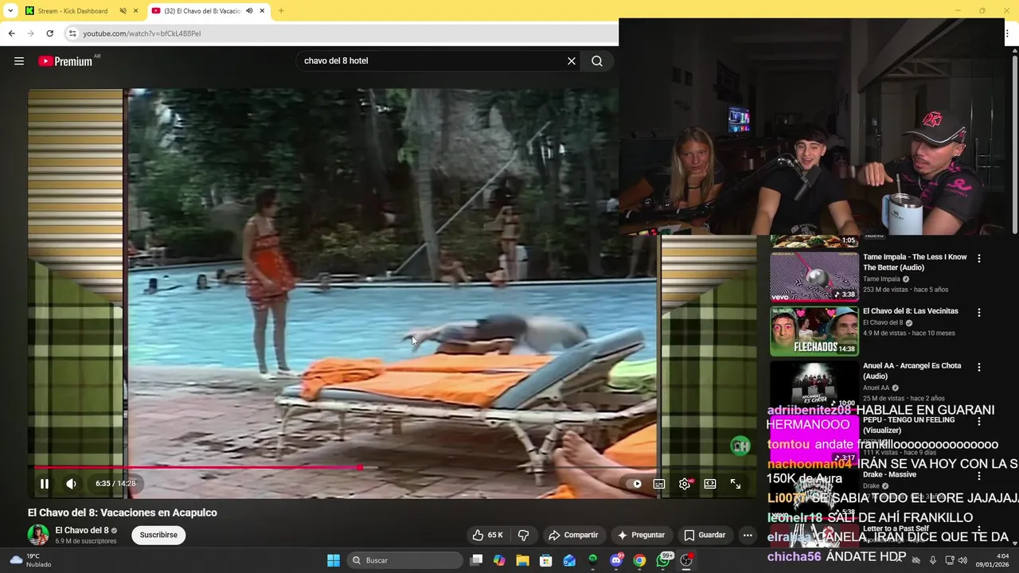This screenshot has width=1019, height=573.
Task: View site information icon in address bar
Action: (x=72, y=33)
